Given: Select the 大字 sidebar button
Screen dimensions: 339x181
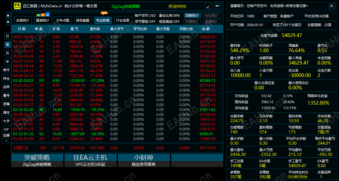Looking at the screenshot, I should point(6,121).
